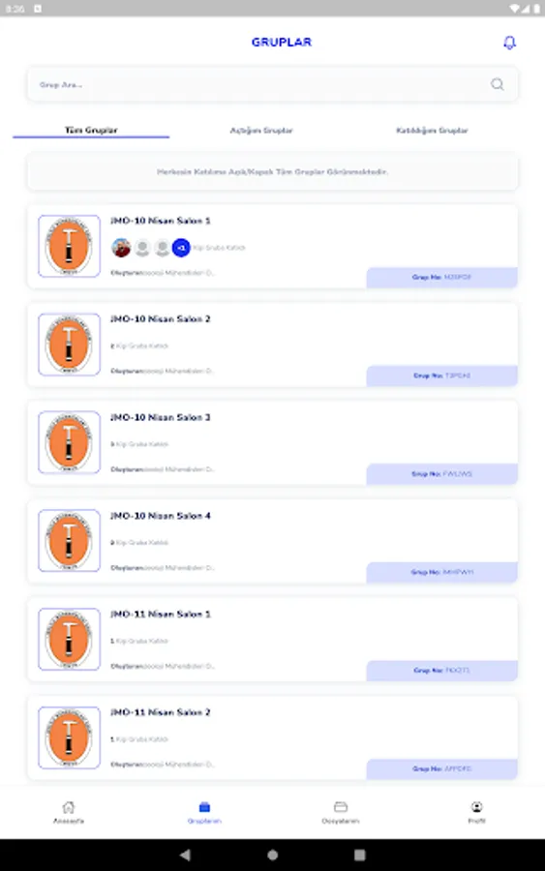Tap the Android home circle button
This screenshot has height=871, width=545.
(272, 855)
